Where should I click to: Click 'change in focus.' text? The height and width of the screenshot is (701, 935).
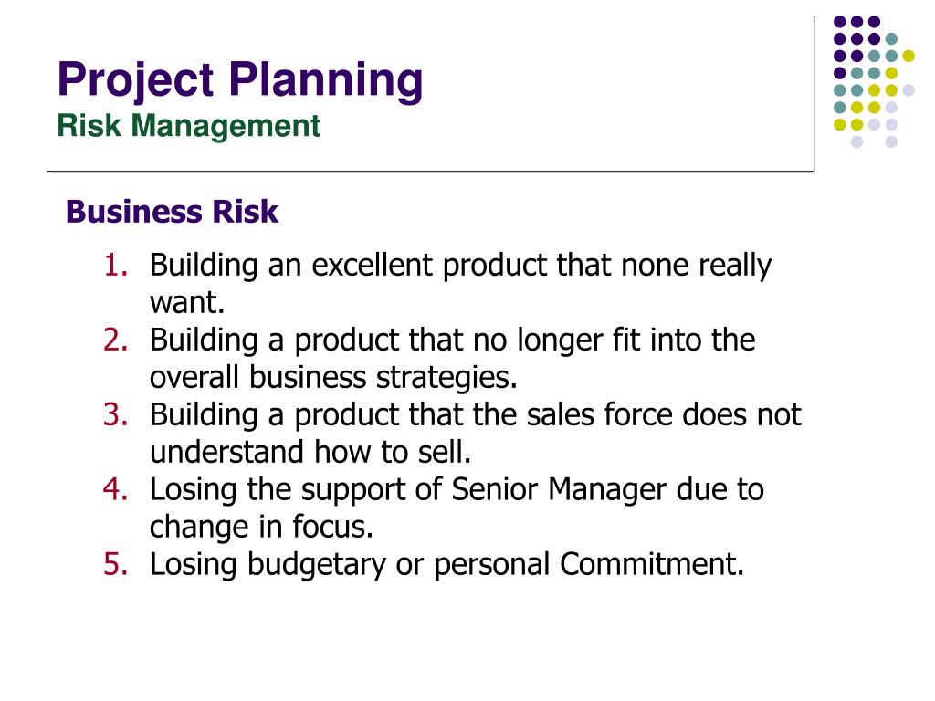tap(261, 527)
